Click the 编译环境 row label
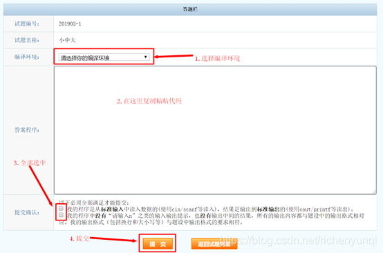The width and height of the screenshot is (383, 253). pyautogui.click(x=27, y=57)
